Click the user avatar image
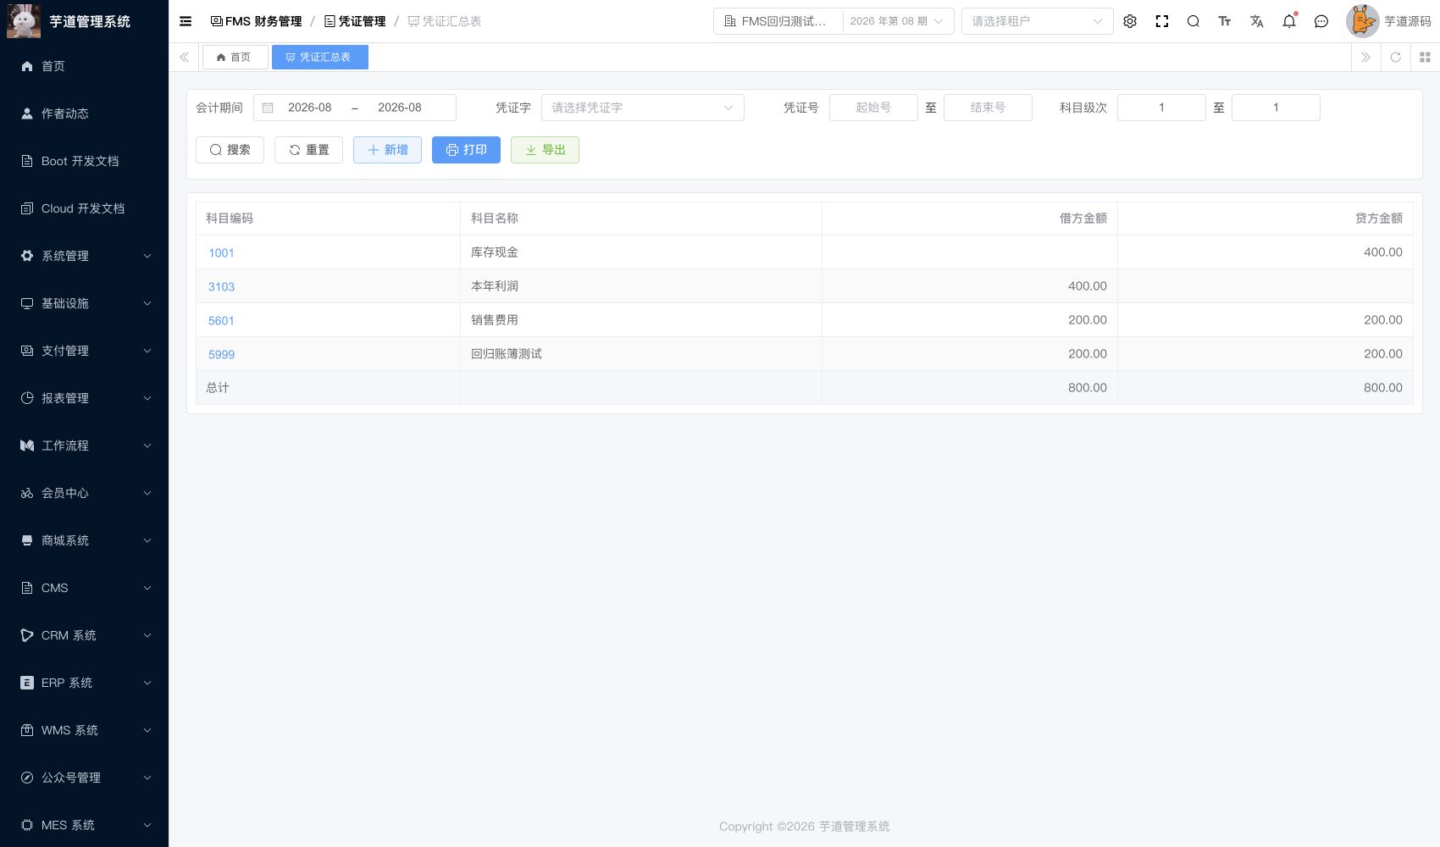 [1362, 21]
